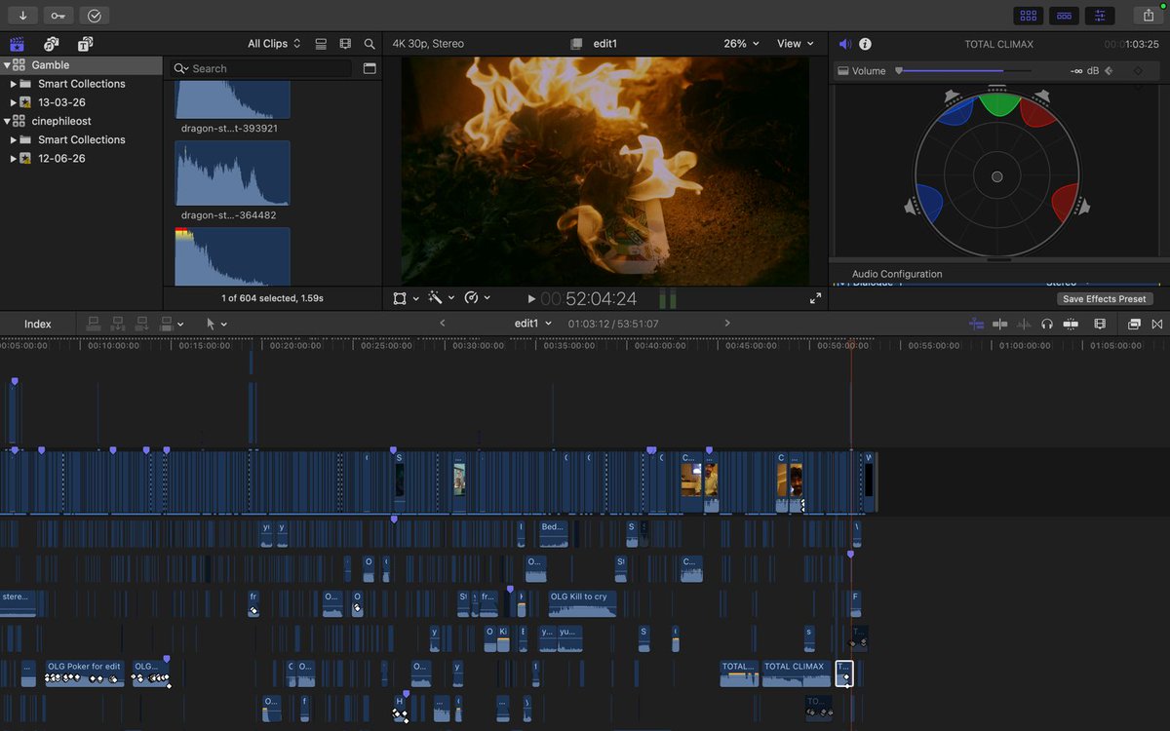
Task: Toggle the Browser panel visibility button
Action: (x=1028, y=16)
